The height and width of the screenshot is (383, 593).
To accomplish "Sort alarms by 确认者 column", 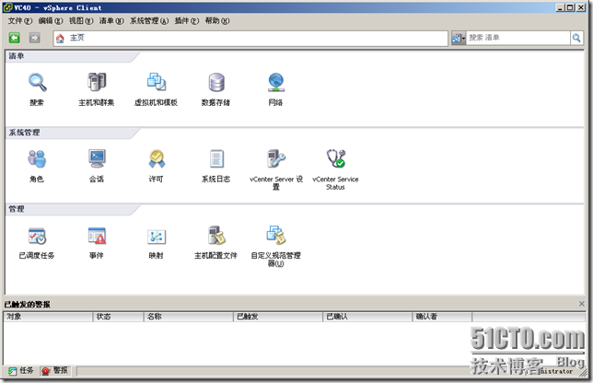I will coord(442,317).
